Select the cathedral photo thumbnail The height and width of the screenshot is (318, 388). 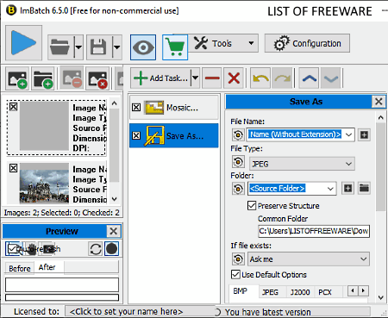coord(44,183)
